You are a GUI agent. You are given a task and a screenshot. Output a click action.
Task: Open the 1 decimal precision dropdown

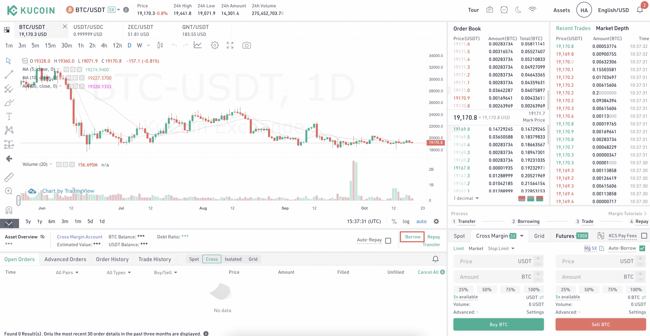pos(466,198)
